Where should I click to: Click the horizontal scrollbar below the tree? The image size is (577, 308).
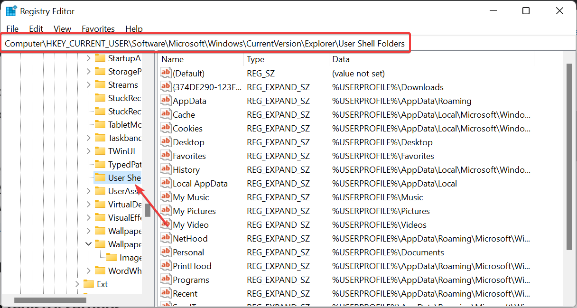(50, 300)
